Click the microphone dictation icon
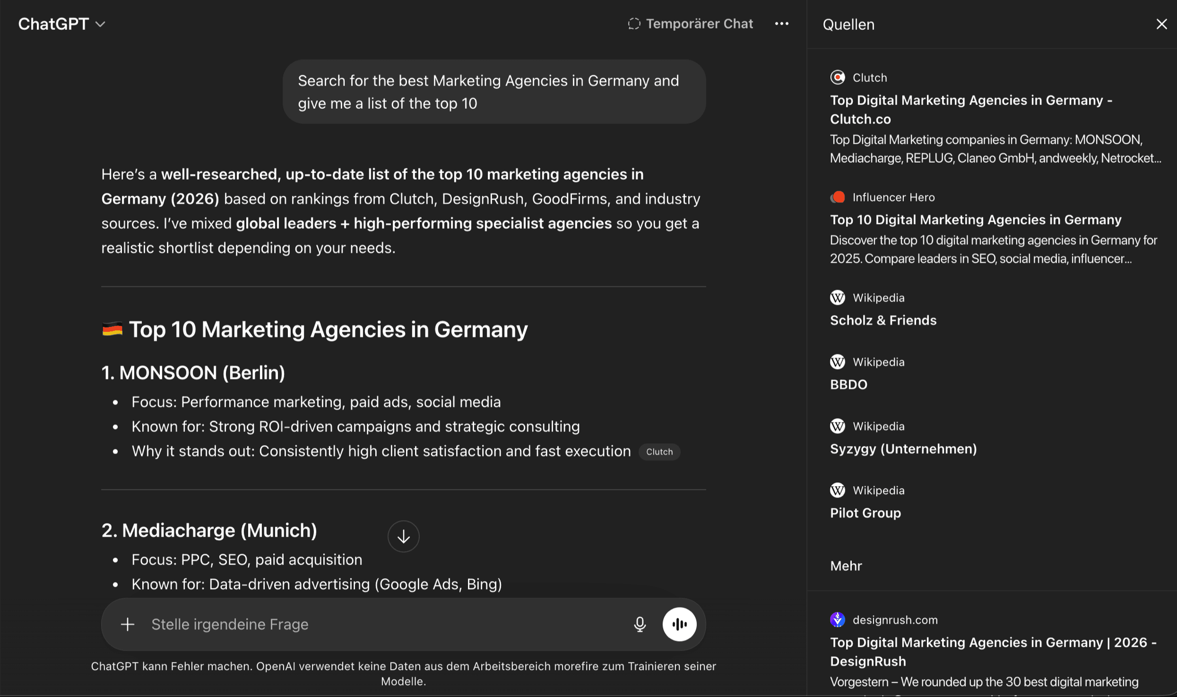 coord(640,624)
